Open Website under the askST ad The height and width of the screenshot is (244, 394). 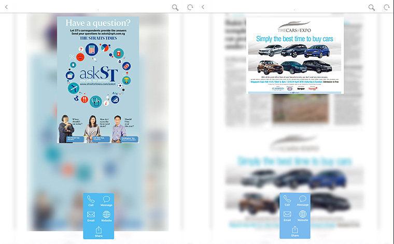pos(106,217)
